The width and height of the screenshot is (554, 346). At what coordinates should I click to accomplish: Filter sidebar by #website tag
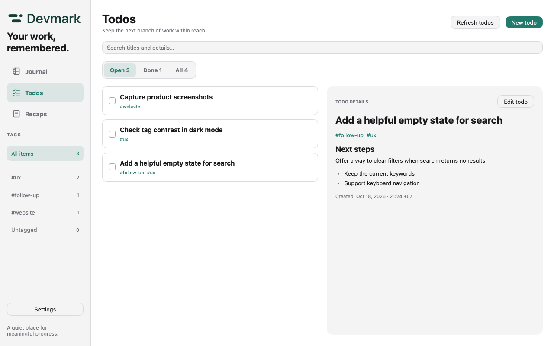45,212
